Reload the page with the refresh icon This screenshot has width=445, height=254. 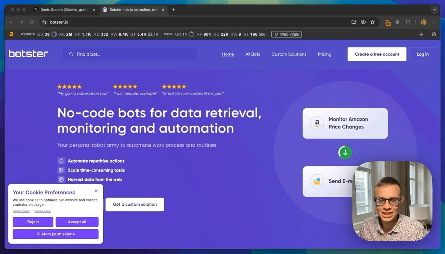(x=32, y=22)
